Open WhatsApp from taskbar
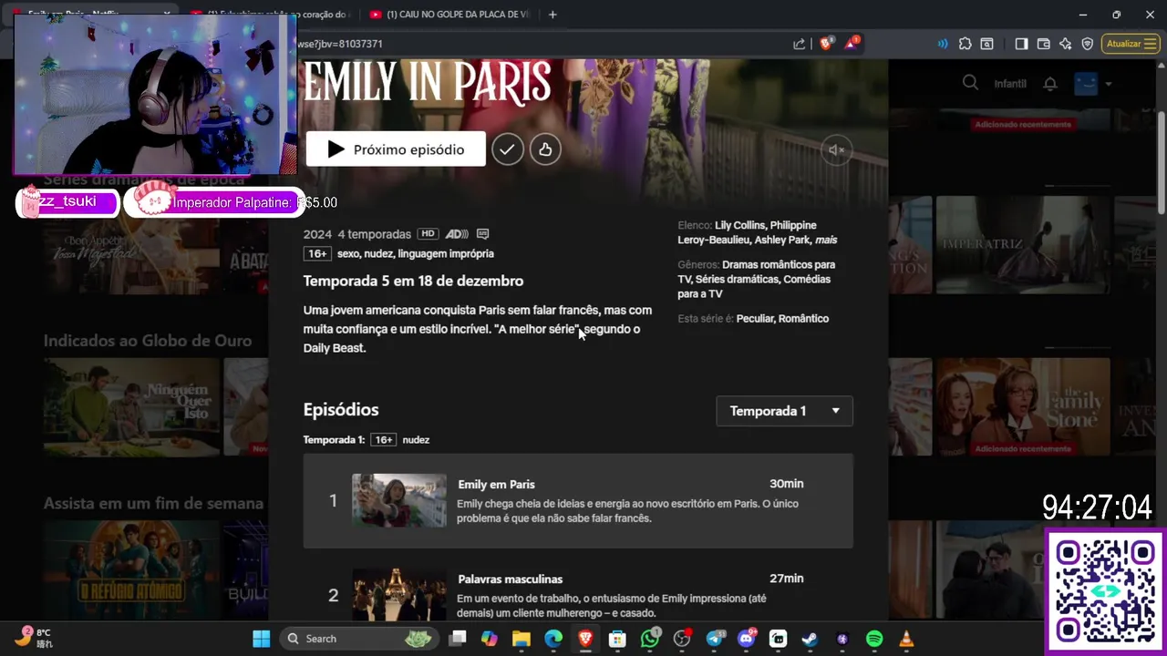This screenshot has height=656, width=1167. click(650, 639)
